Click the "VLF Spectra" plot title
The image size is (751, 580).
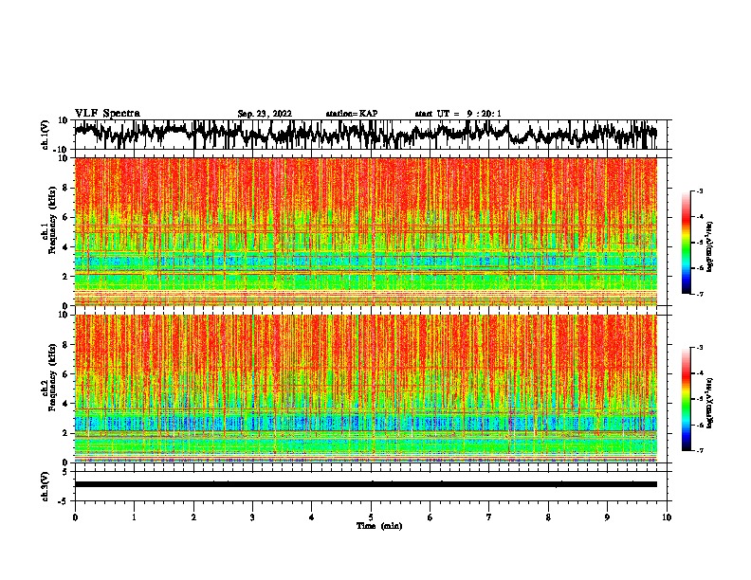point(107,114)
